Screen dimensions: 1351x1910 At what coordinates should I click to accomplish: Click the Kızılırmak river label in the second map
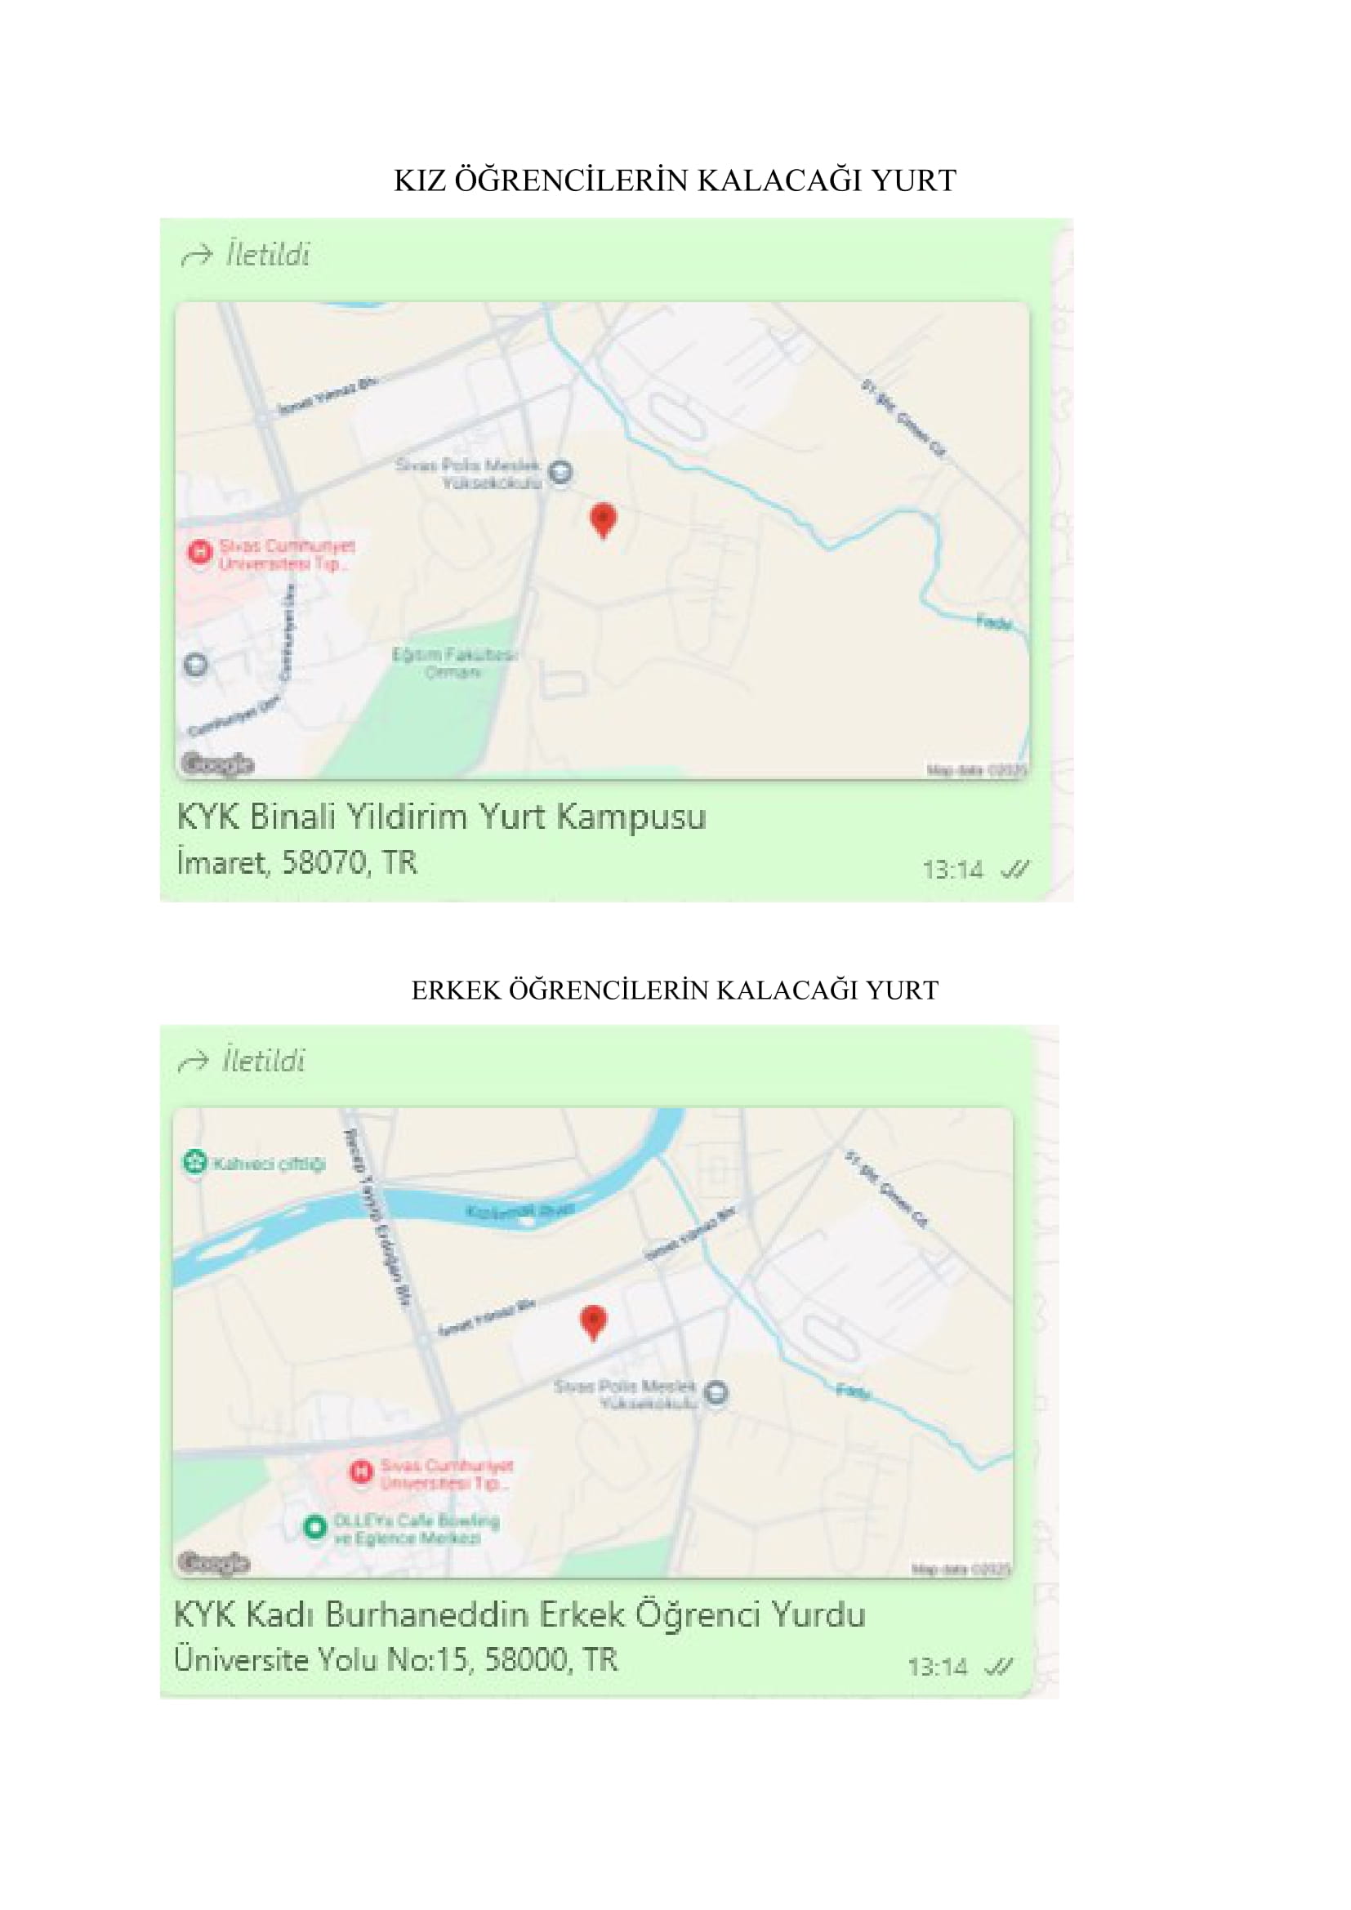(520, 1211)
